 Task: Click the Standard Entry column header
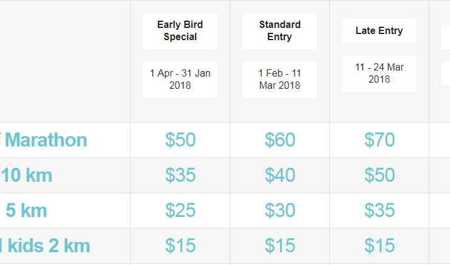tap(279, 31)
